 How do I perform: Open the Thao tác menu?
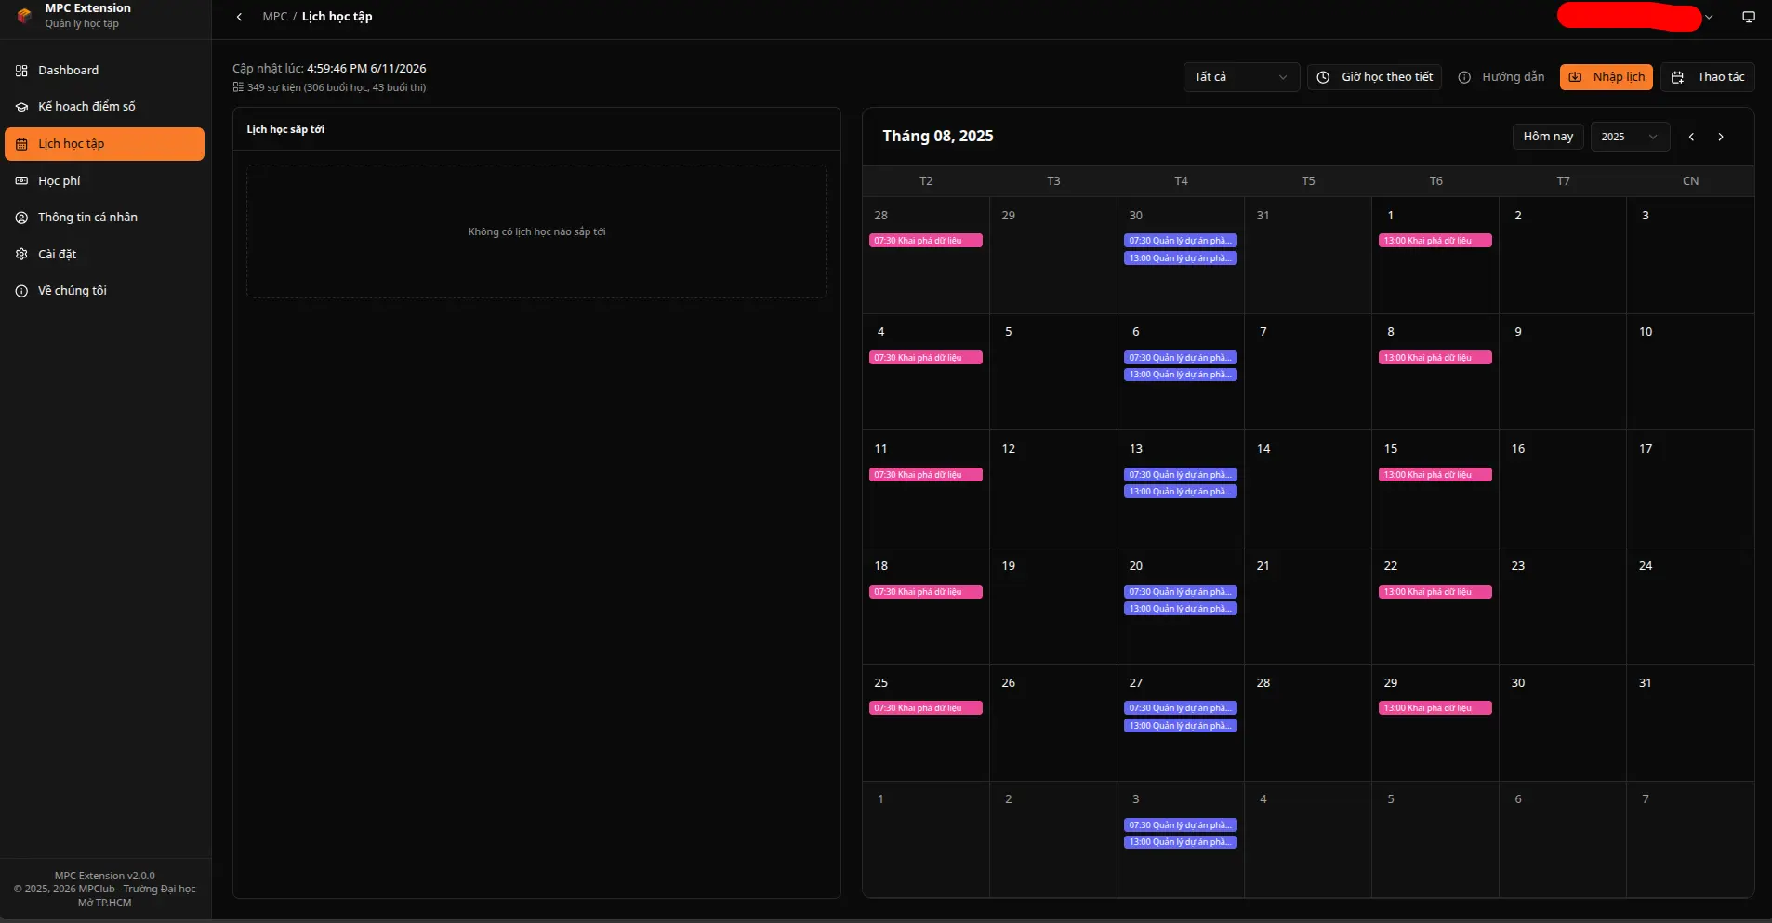(x=1707, y=77)
